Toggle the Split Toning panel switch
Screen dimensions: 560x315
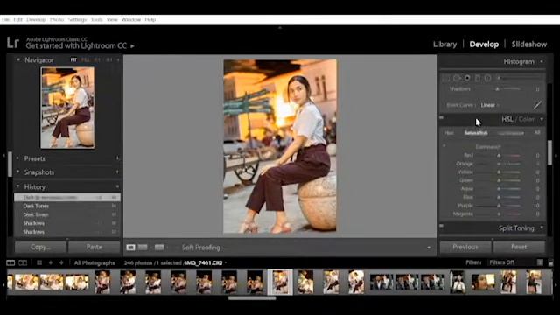[441, 226]
